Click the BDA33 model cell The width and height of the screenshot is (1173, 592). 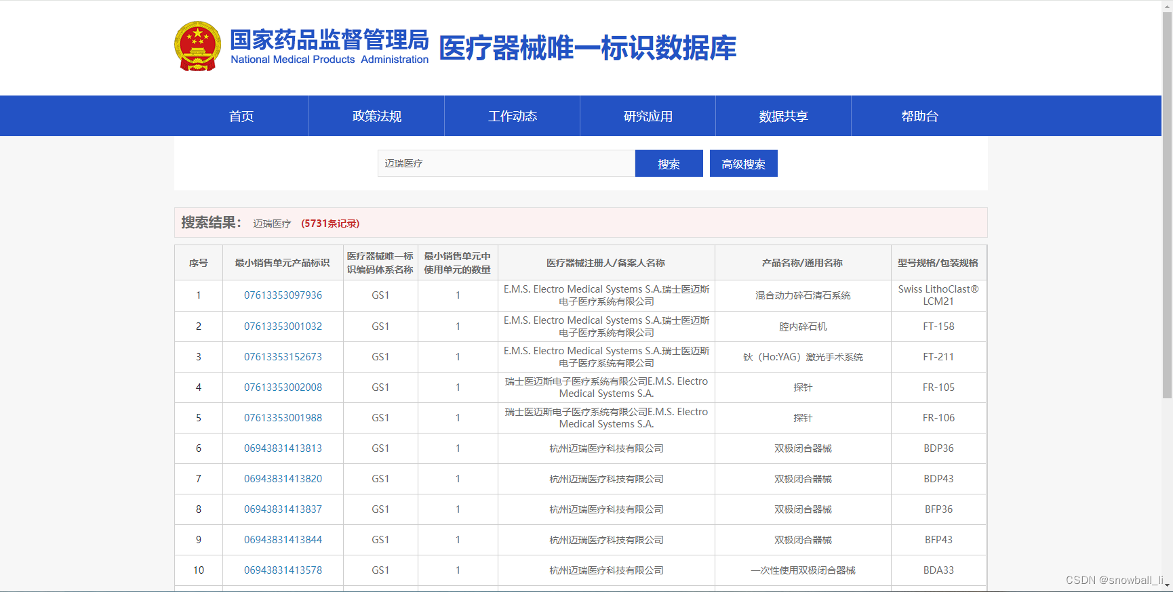click(938, 570)
